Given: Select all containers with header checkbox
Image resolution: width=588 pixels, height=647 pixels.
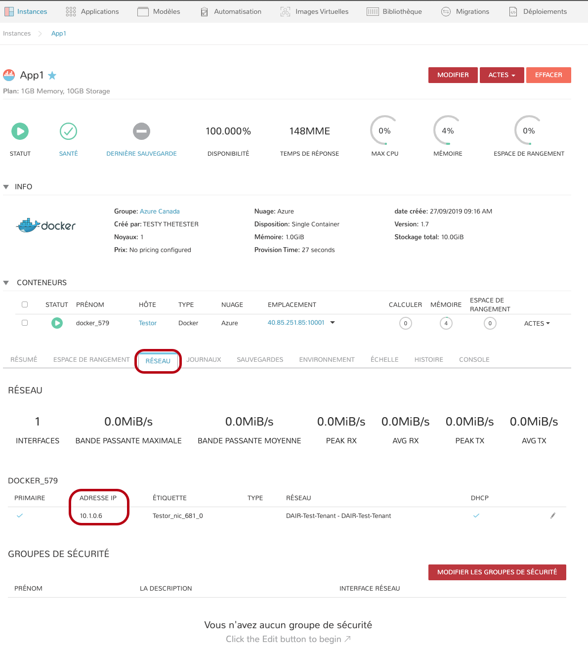Looking at the screenshot, I should (25, 304).
